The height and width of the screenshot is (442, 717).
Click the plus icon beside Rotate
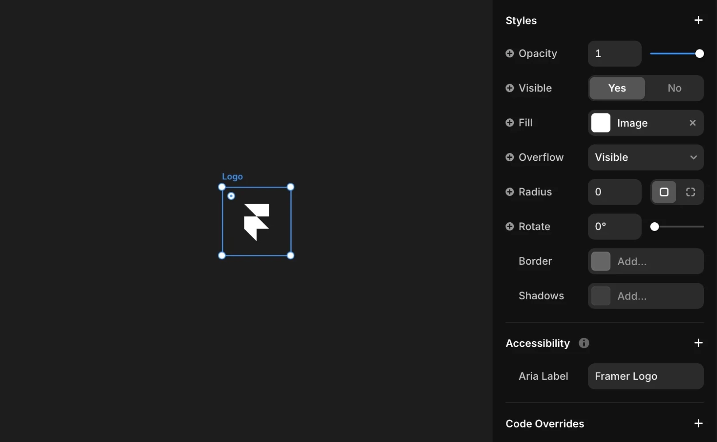pyautogui.click(x=509, y=226)
